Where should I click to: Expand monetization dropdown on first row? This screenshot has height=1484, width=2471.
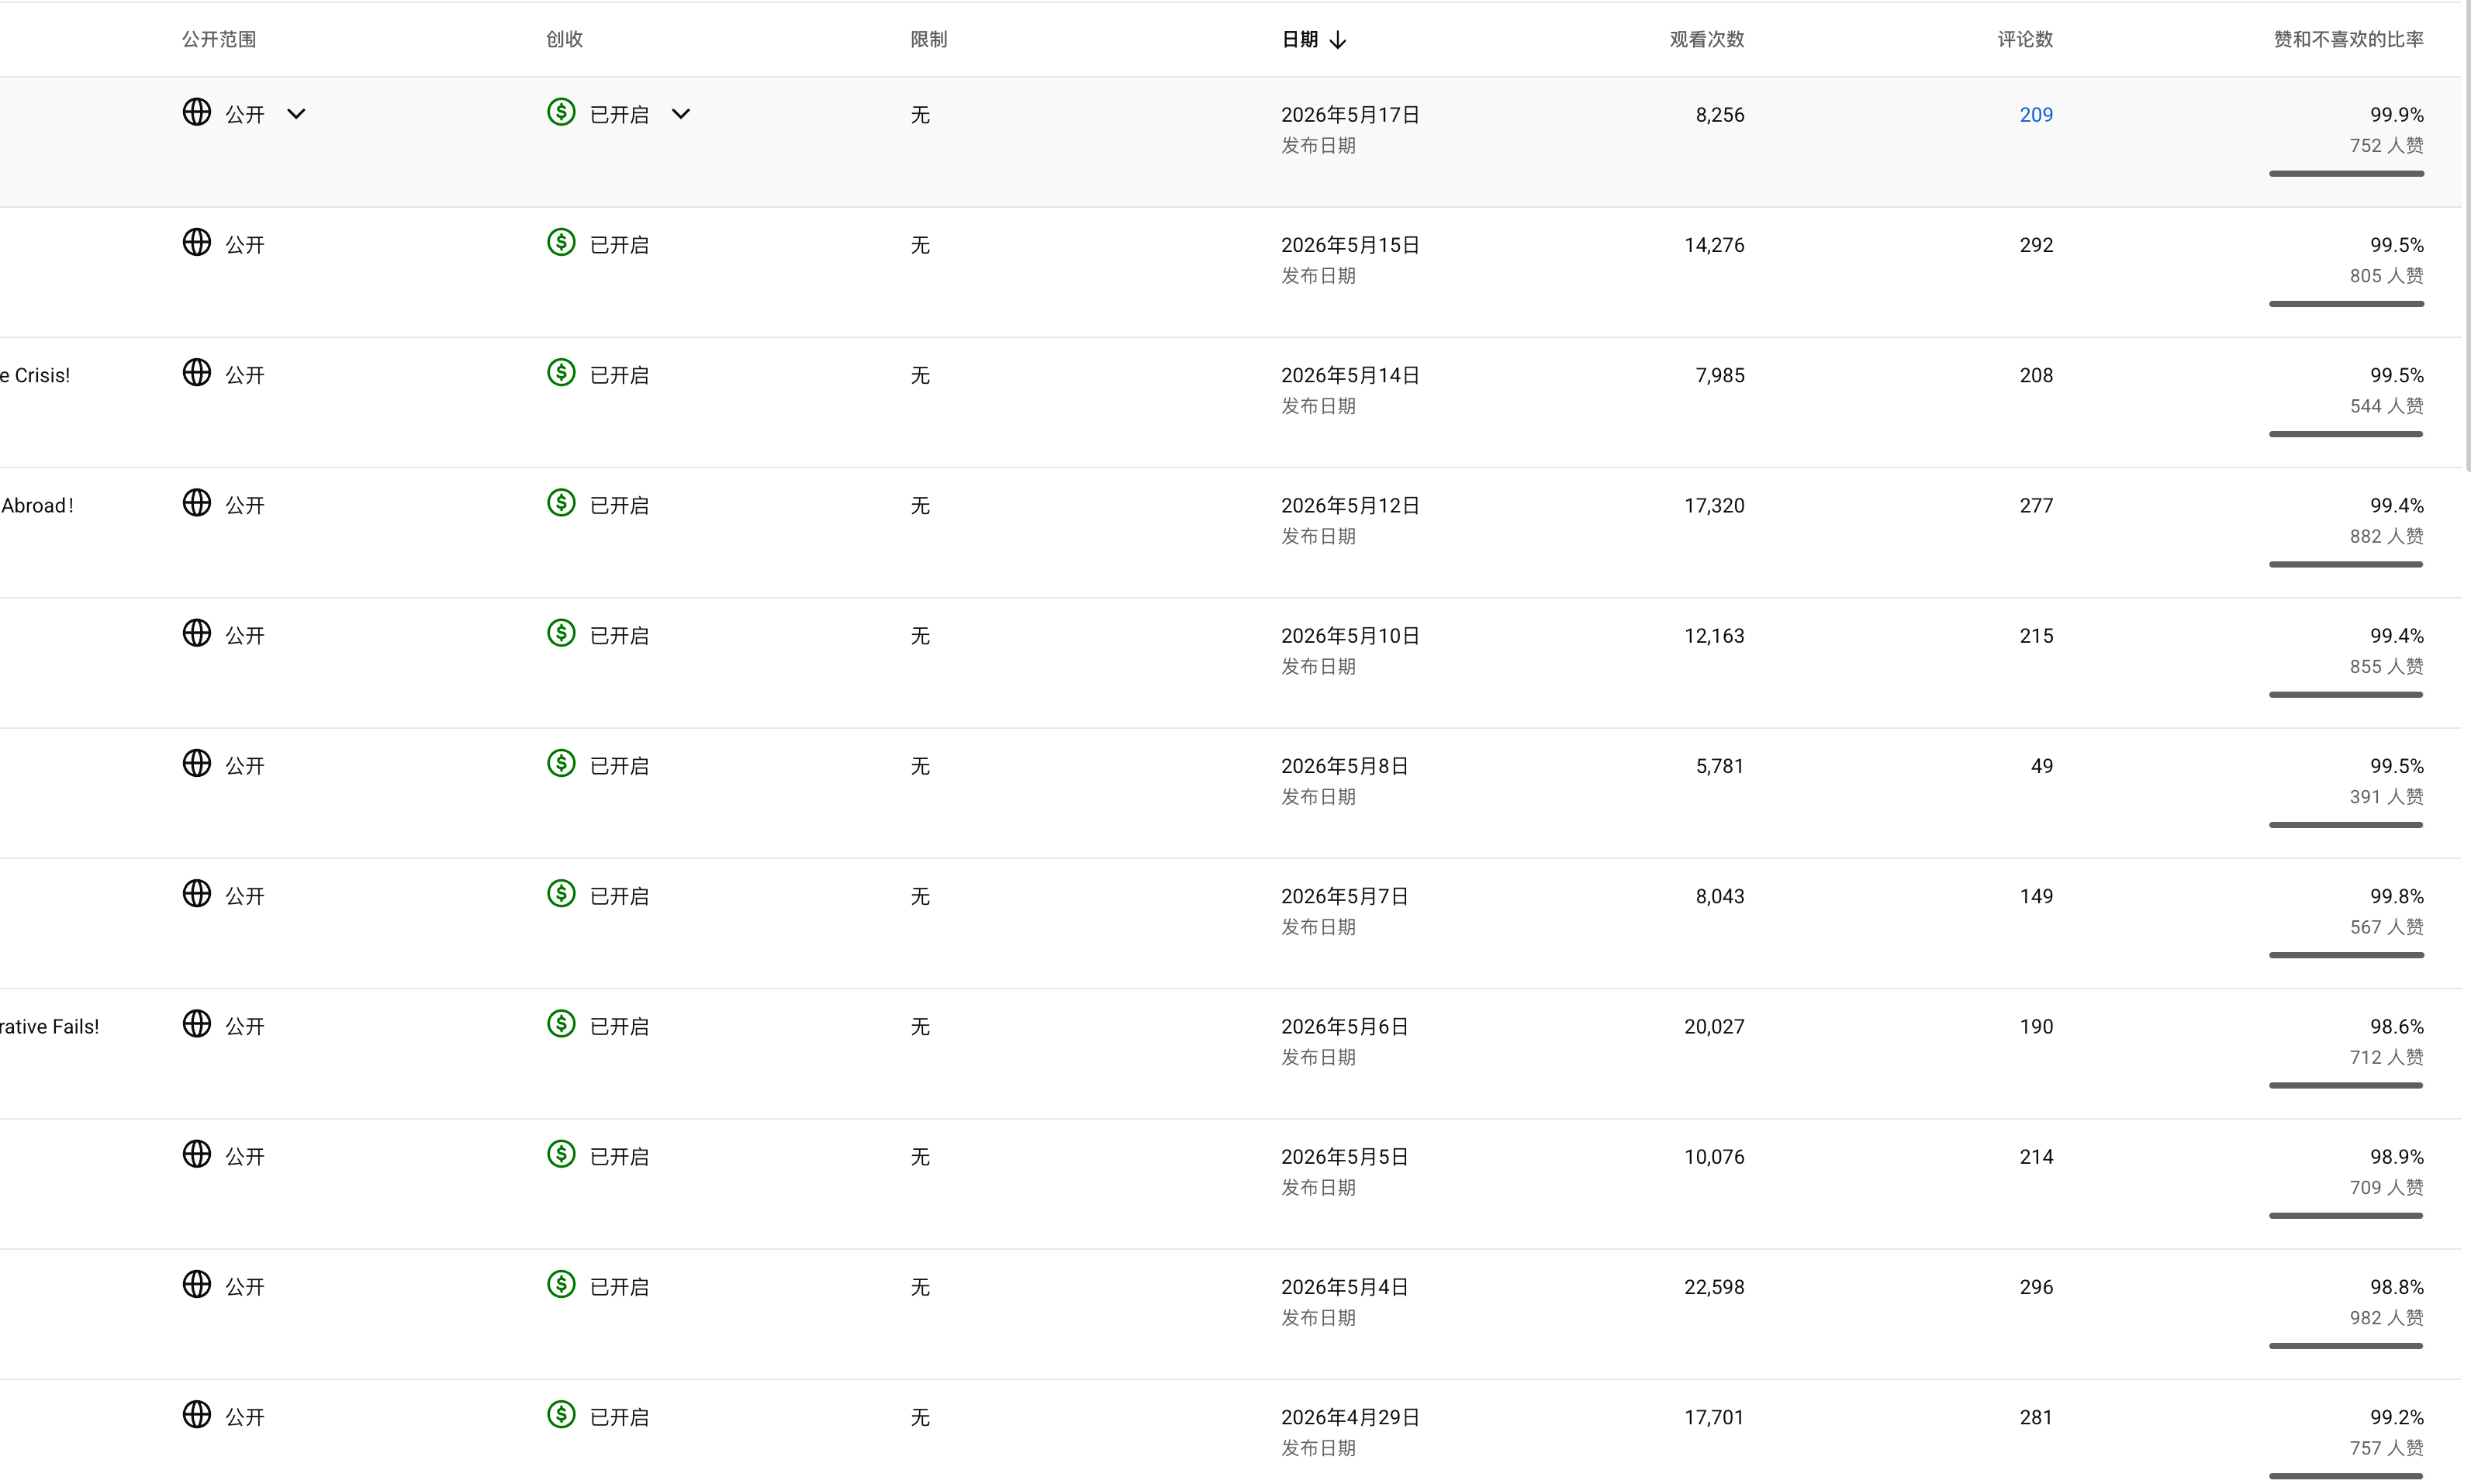tap(681, 114)
